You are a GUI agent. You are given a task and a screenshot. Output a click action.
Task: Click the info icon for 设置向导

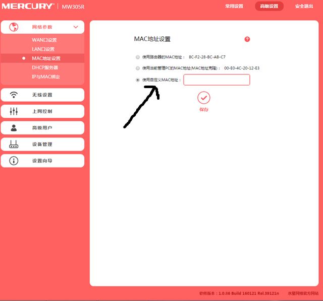pos(14,161)
